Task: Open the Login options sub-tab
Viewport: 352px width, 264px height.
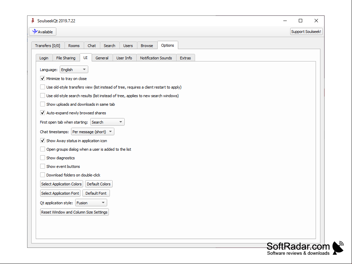Action: [x=44, y=58]
